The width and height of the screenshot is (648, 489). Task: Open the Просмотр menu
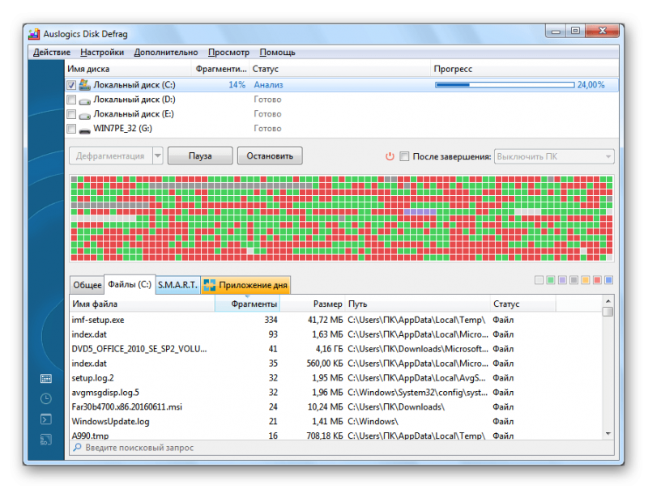click(x=228, y=53)
